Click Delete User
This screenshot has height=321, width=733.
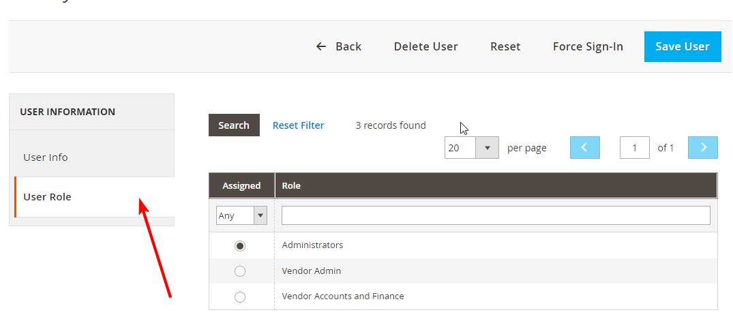pyautogui.click(x=426, y=46)
